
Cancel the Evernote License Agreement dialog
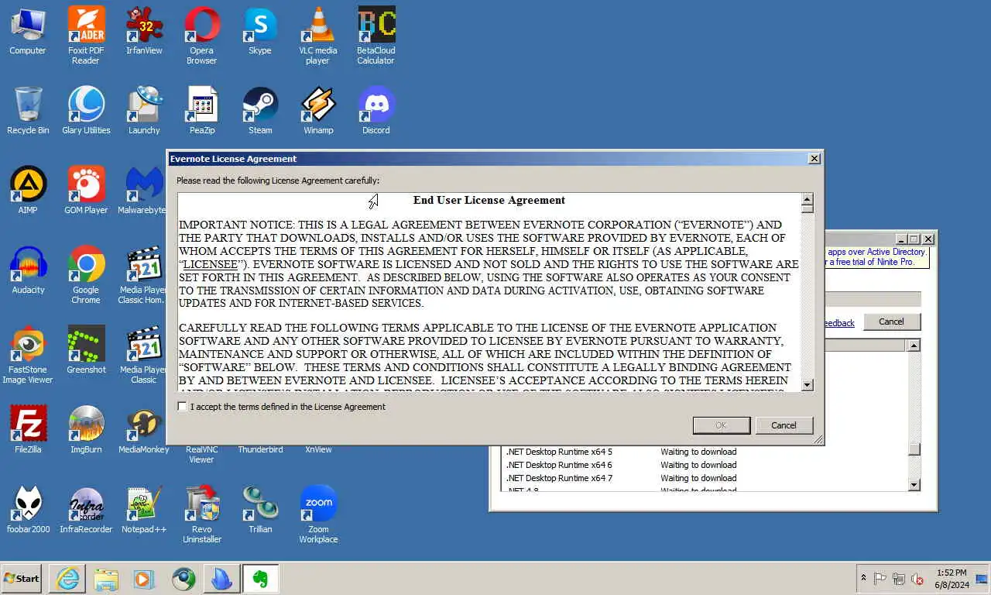tap(784, 425)
